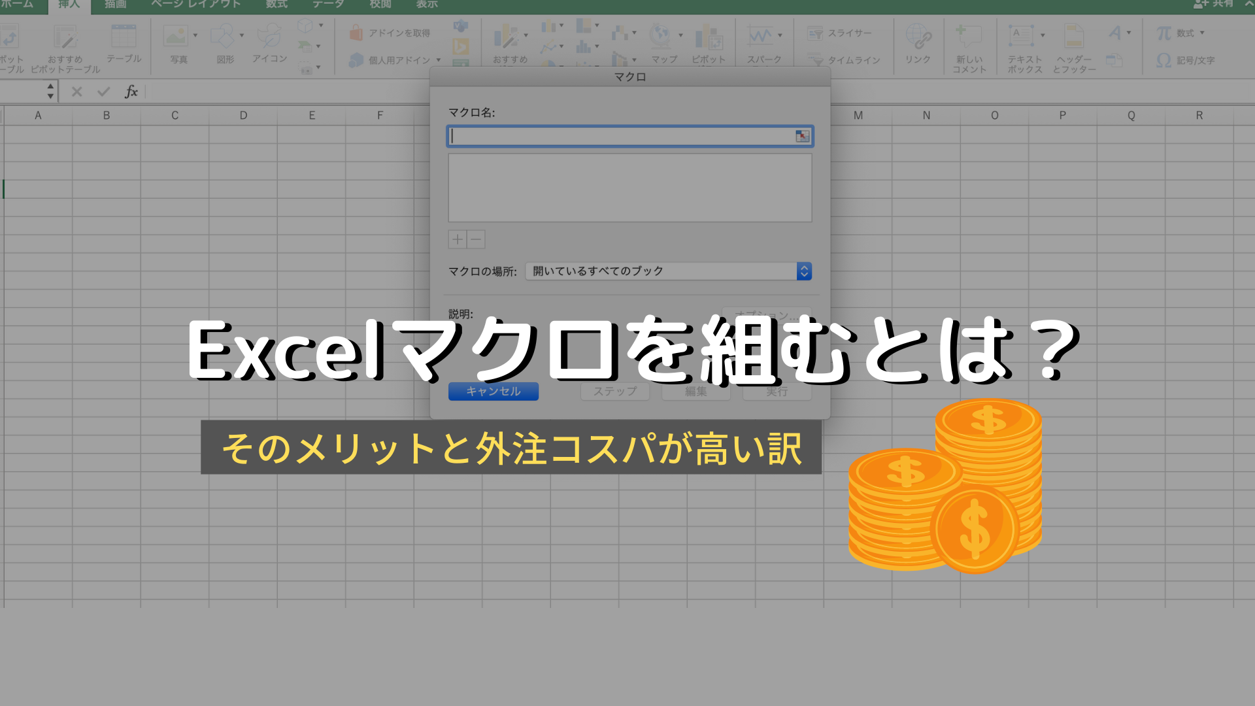Select column P header

tap(1063, 116)
